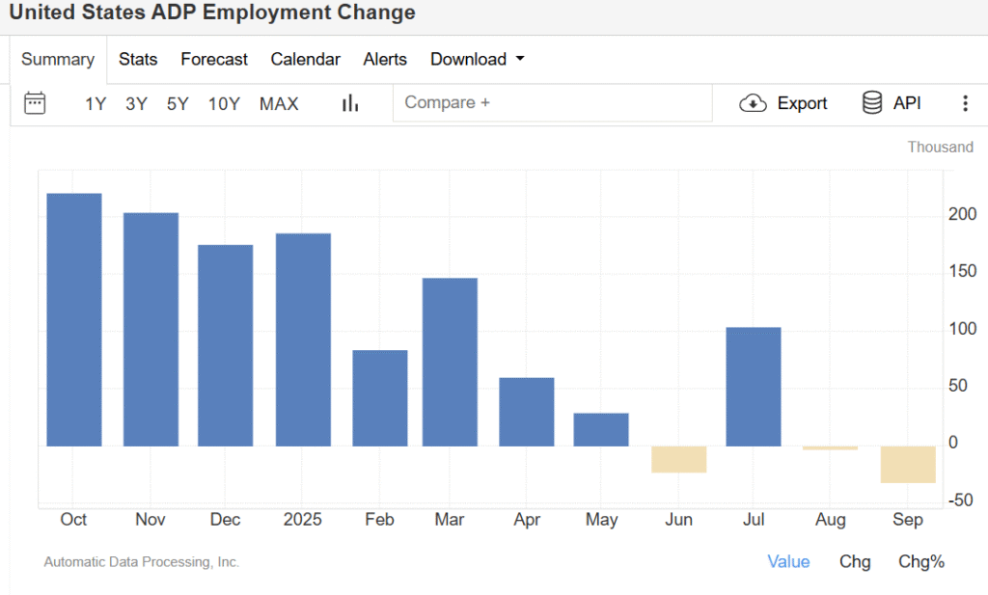Screen dimensions: 988x595
Task: Open the Forecast tab
Action: pyautogui.click(x=214, y=59)
